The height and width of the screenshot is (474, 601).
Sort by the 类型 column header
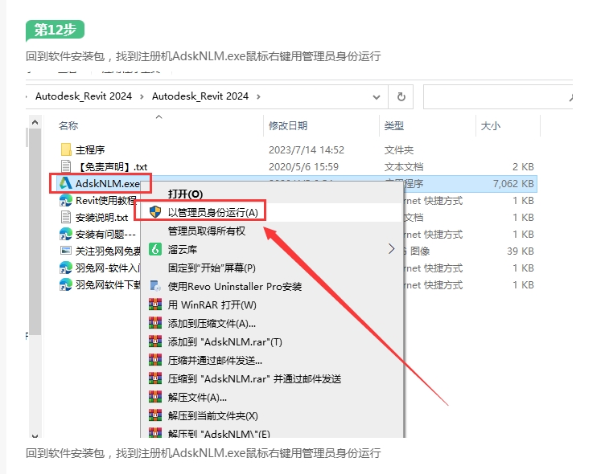click(x=394, y=125)
